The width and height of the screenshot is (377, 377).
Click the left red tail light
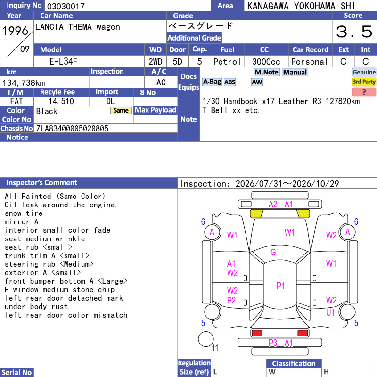pos(257,333)
